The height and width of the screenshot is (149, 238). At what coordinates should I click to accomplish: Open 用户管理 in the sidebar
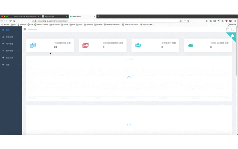click(x=11, y=44)
